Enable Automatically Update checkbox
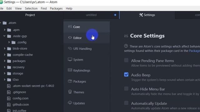 (126, 103)
